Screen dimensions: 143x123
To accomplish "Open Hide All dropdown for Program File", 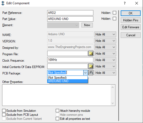I will (x=105, y=53).
